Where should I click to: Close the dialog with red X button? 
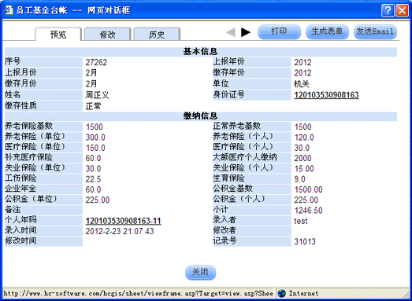point(402,10)
